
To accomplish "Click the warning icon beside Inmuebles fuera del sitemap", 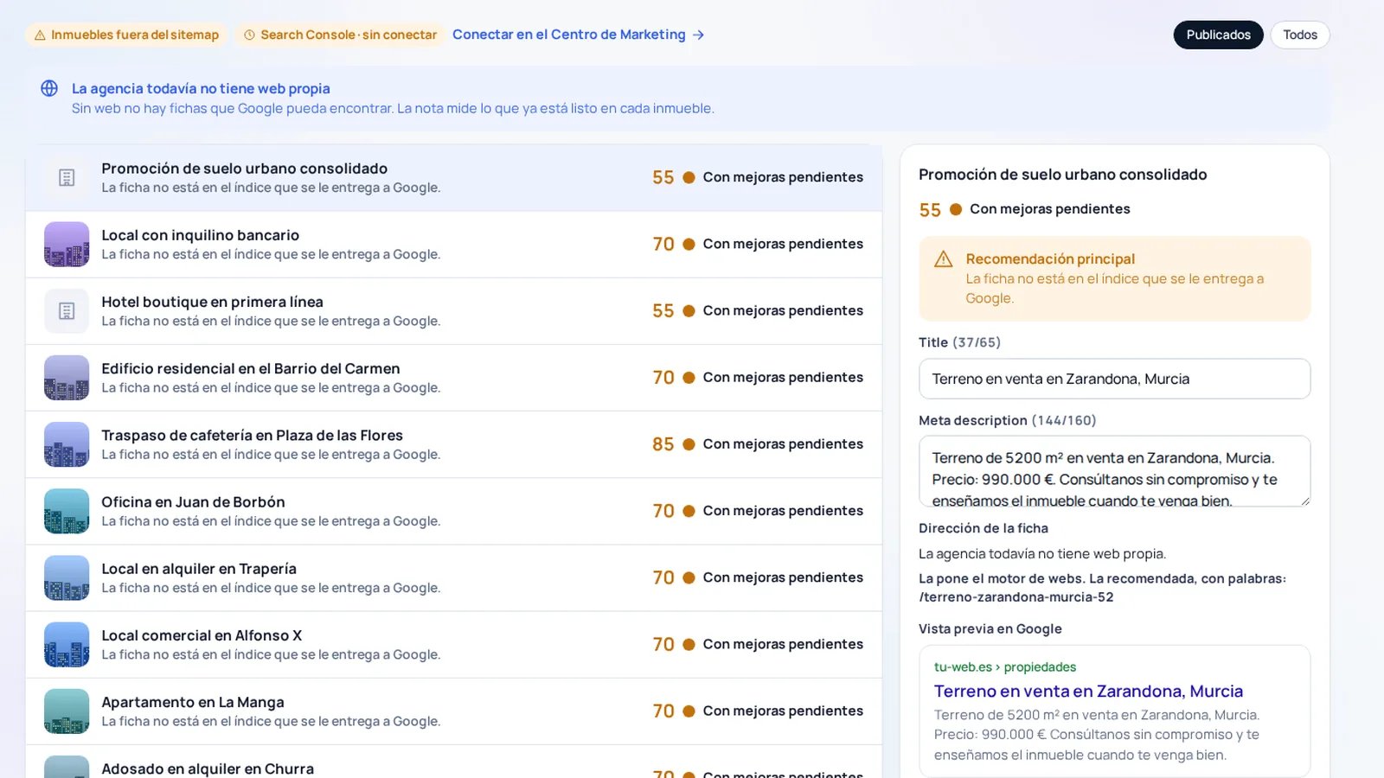I will [x=40, y=35].
